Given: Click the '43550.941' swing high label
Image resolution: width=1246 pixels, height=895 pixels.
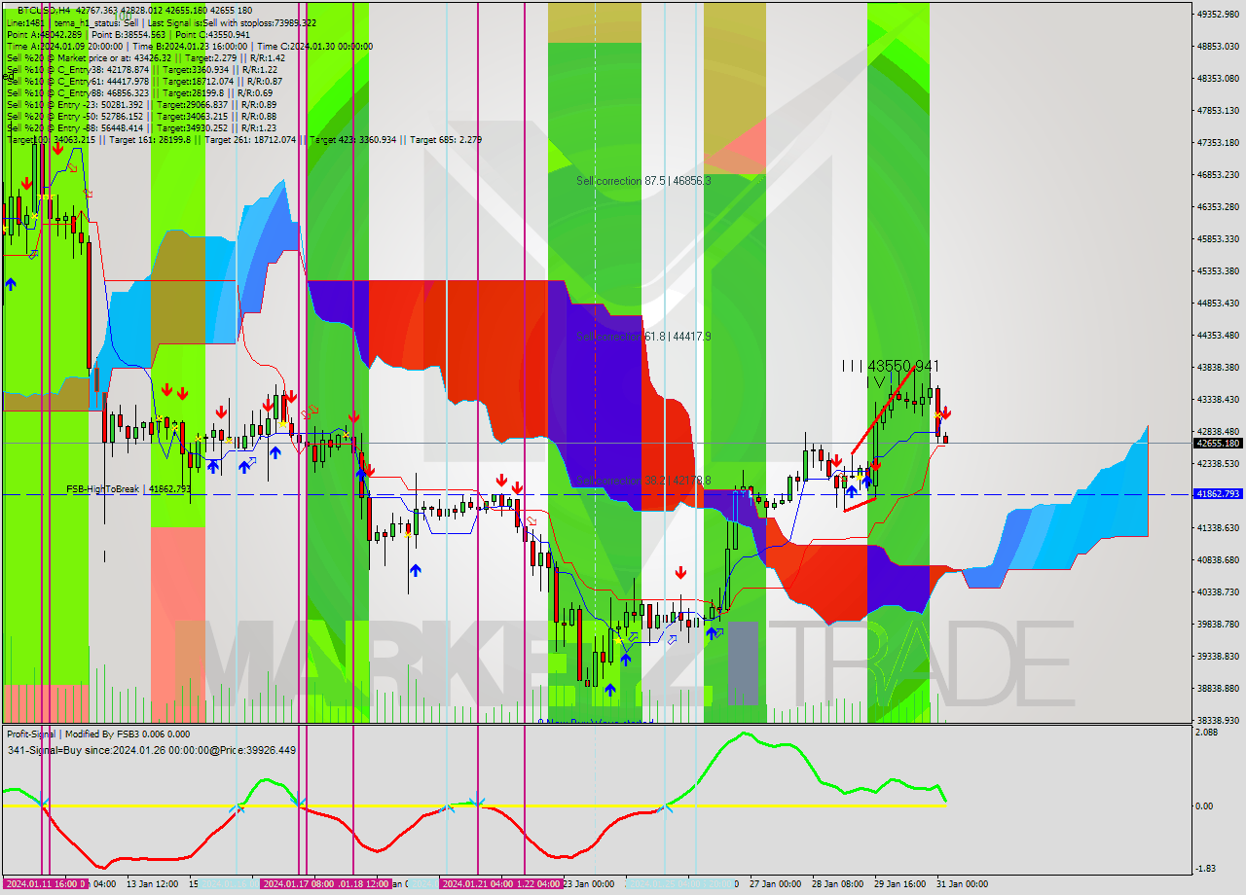Looking at the screenshot, I should (903, 366).
